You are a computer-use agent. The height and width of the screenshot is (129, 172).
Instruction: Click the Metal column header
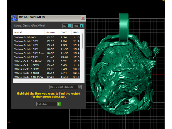click(29, 32)
